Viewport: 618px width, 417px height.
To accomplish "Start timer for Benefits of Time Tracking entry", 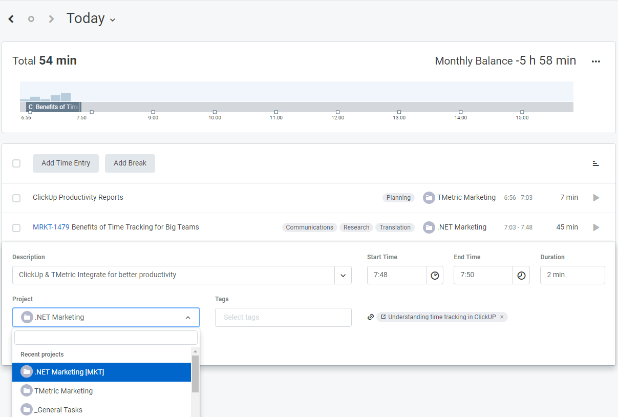I will pyautogui.click(x=596, y=227).
